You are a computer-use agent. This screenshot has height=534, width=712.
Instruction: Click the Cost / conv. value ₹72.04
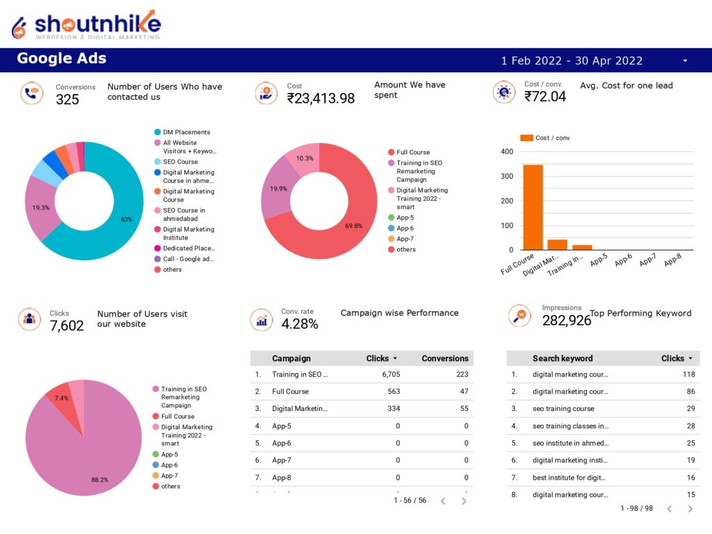(545, 96)
